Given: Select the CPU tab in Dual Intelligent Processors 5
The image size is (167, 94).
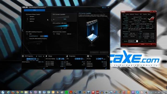Looking at the screenshot, I should 34,10.
